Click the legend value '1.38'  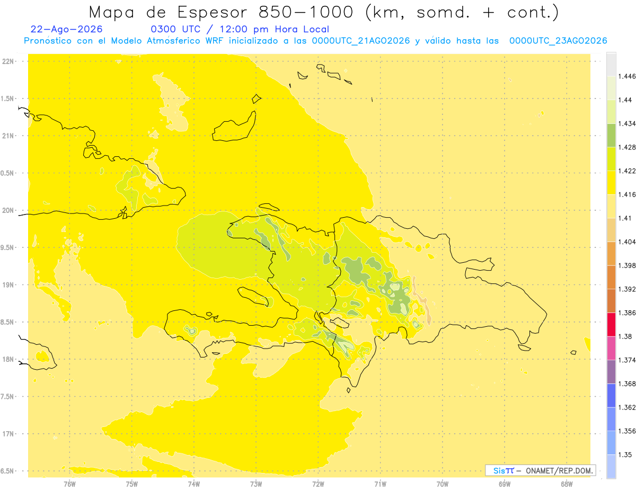[624, 336]
